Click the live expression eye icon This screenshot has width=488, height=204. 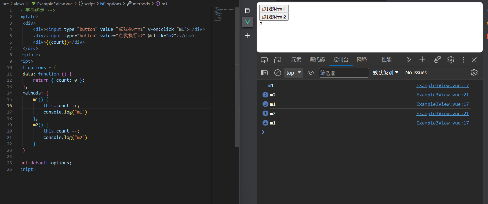311,73
